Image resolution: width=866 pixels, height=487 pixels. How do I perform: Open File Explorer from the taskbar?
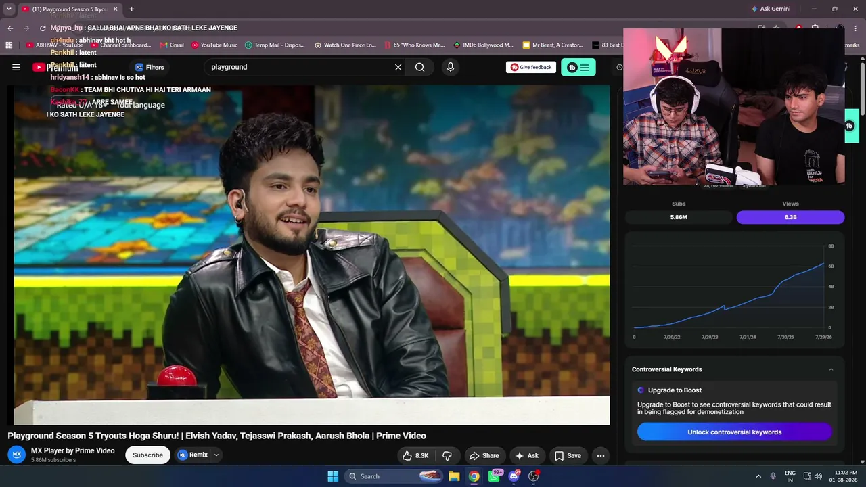click(x=454, y=476)
